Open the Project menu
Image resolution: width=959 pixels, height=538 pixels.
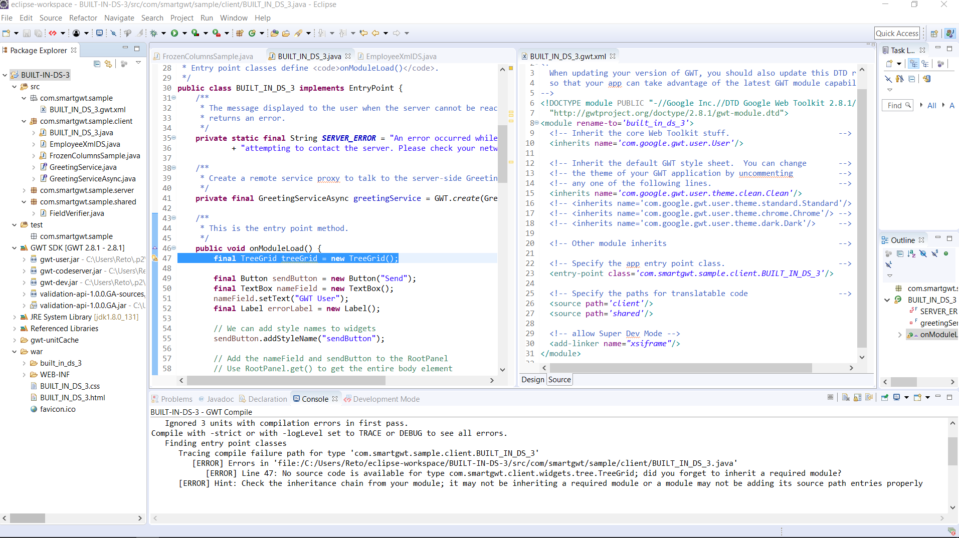point(182,18)
